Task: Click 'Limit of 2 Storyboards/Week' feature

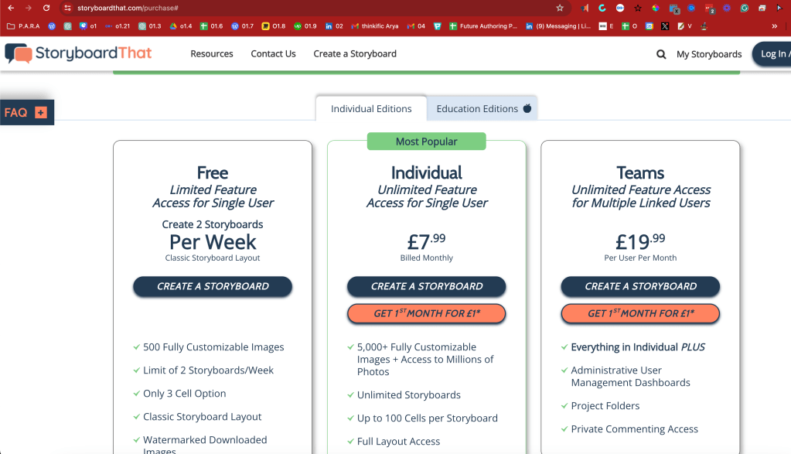Action: (208, 370)
